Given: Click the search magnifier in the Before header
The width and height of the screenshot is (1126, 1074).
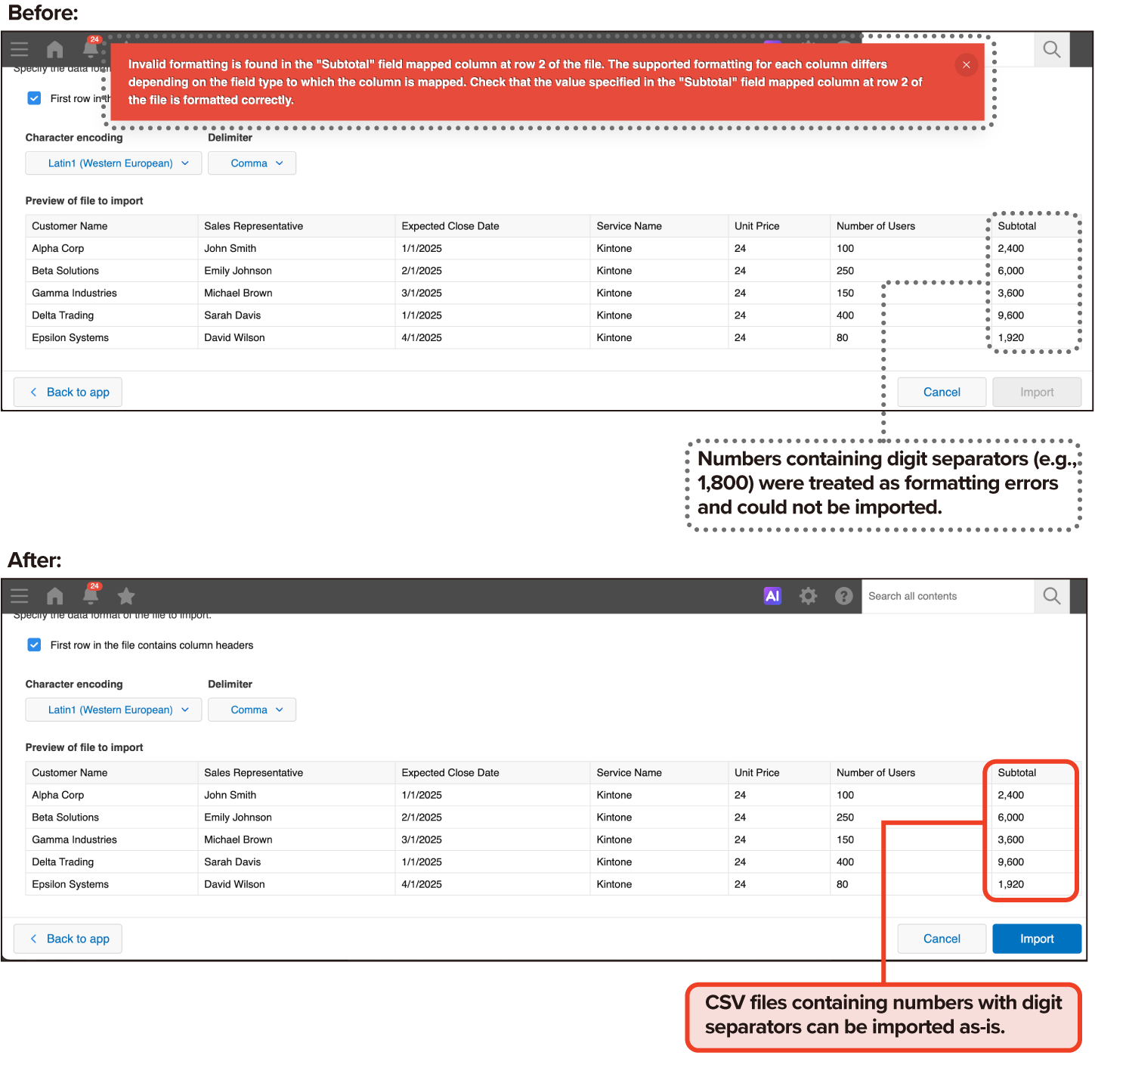Looking at the screenshot, I should [1052, 50].
